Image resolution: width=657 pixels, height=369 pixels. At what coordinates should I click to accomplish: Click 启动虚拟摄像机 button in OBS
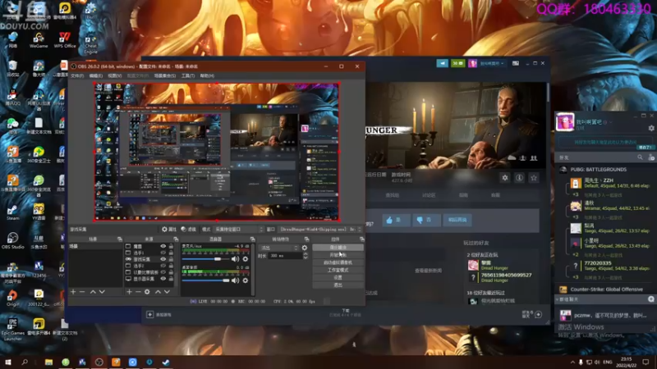point(338,262)
